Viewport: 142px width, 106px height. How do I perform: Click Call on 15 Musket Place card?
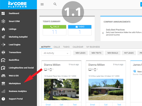pos(61,105)
